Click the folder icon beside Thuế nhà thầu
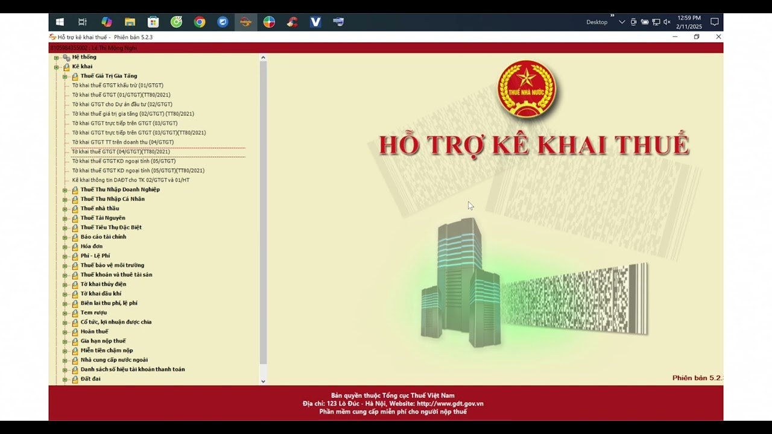Viewport: 772px width, 434px height. (x=75, y=209)
